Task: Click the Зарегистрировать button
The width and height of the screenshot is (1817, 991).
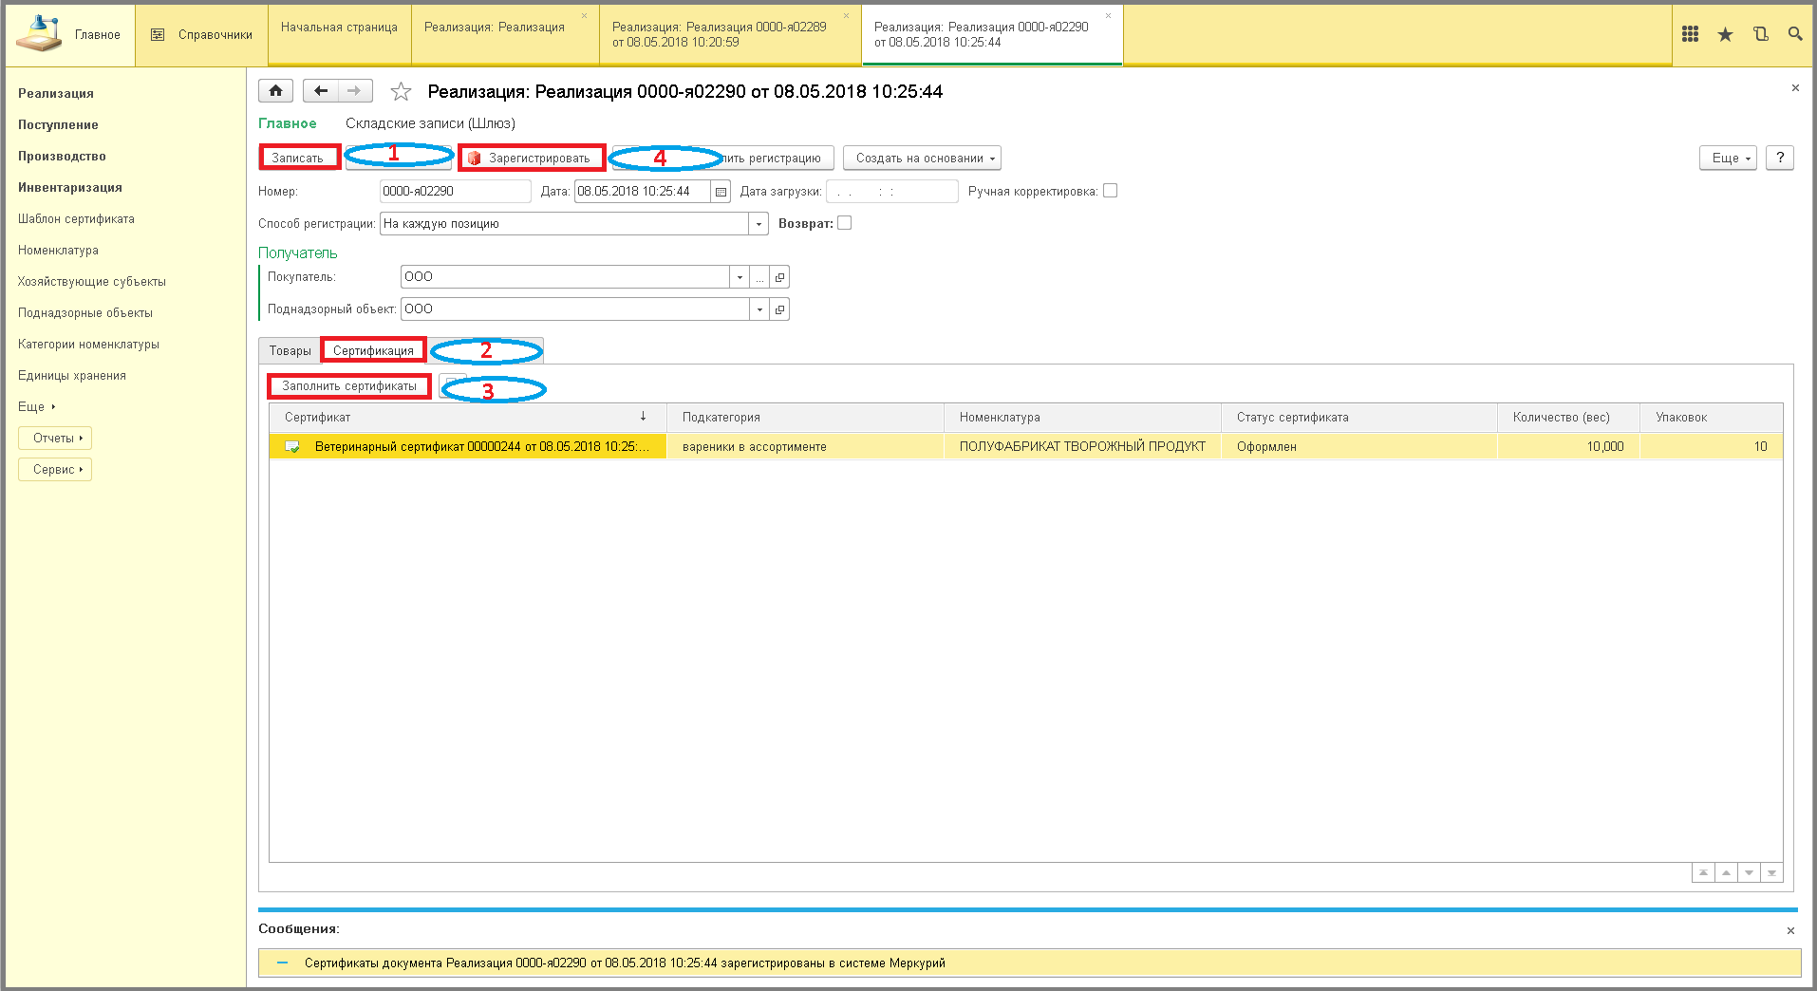Action: (x=532, y=159)
